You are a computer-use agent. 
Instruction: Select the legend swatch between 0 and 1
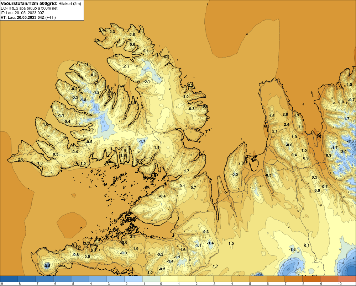[x=169, y=279]
